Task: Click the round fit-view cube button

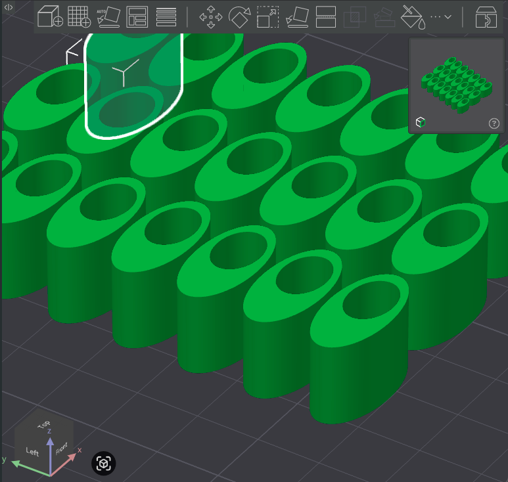Action: (104, 463)
